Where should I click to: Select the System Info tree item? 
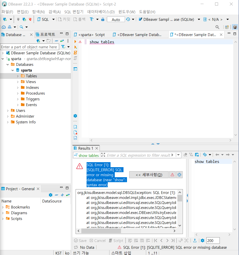[26, 122]
